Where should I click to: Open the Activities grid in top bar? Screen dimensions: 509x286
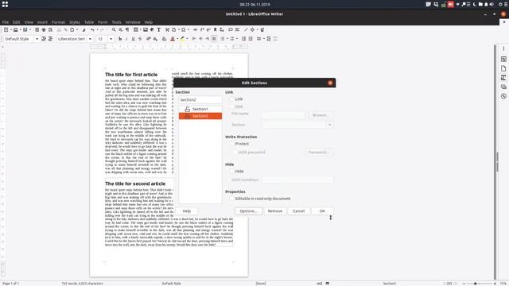[5, 4]
